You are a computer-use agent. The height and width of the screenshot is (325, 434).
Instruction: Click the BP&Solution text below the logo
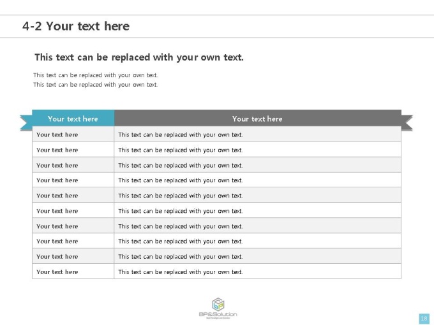coord(218,314)
